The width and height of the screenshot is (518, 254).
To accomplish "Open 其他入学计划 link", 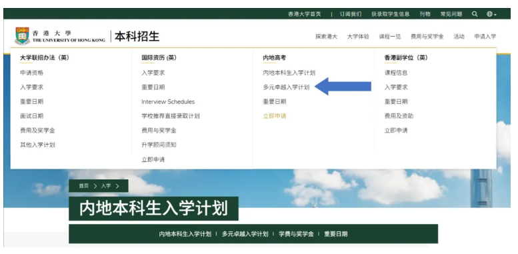I will pyautogui.click(x=37, y=145).
